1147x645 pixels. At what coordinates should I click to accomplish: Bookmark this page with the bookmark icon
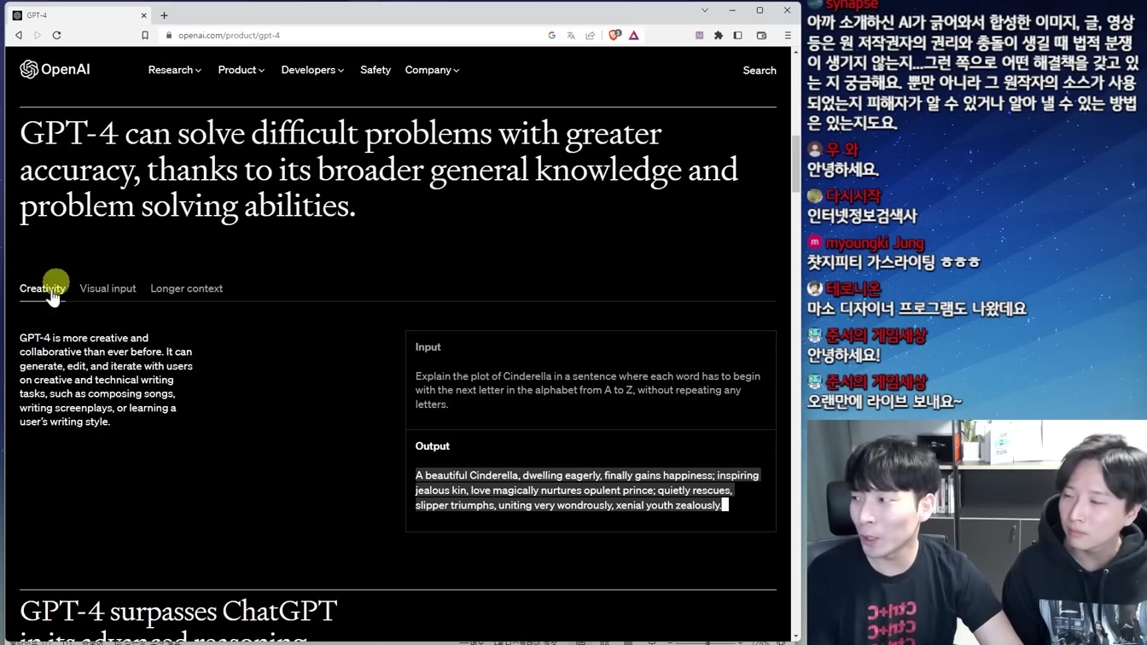(145, 36)
